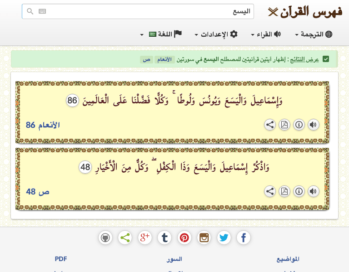Open the Twitter share icon
The width and height of the screenshot is (349, 272).
[224, 238]
